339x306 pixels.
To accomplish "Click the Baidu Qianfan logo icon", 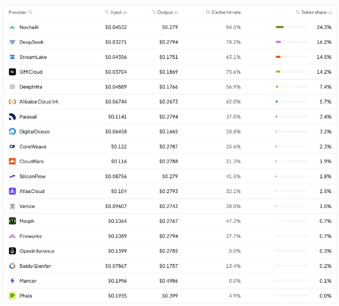I will 12,266.
